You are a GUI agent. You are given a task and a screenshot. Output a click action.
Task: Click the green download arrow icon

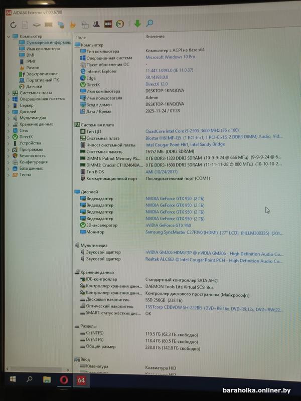point(137,24)
